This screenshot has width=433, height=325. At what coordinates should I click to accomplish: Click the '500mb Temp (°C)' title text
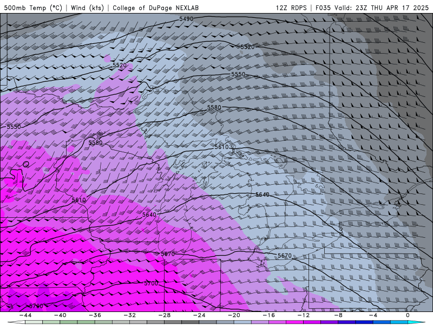point(33,8)
